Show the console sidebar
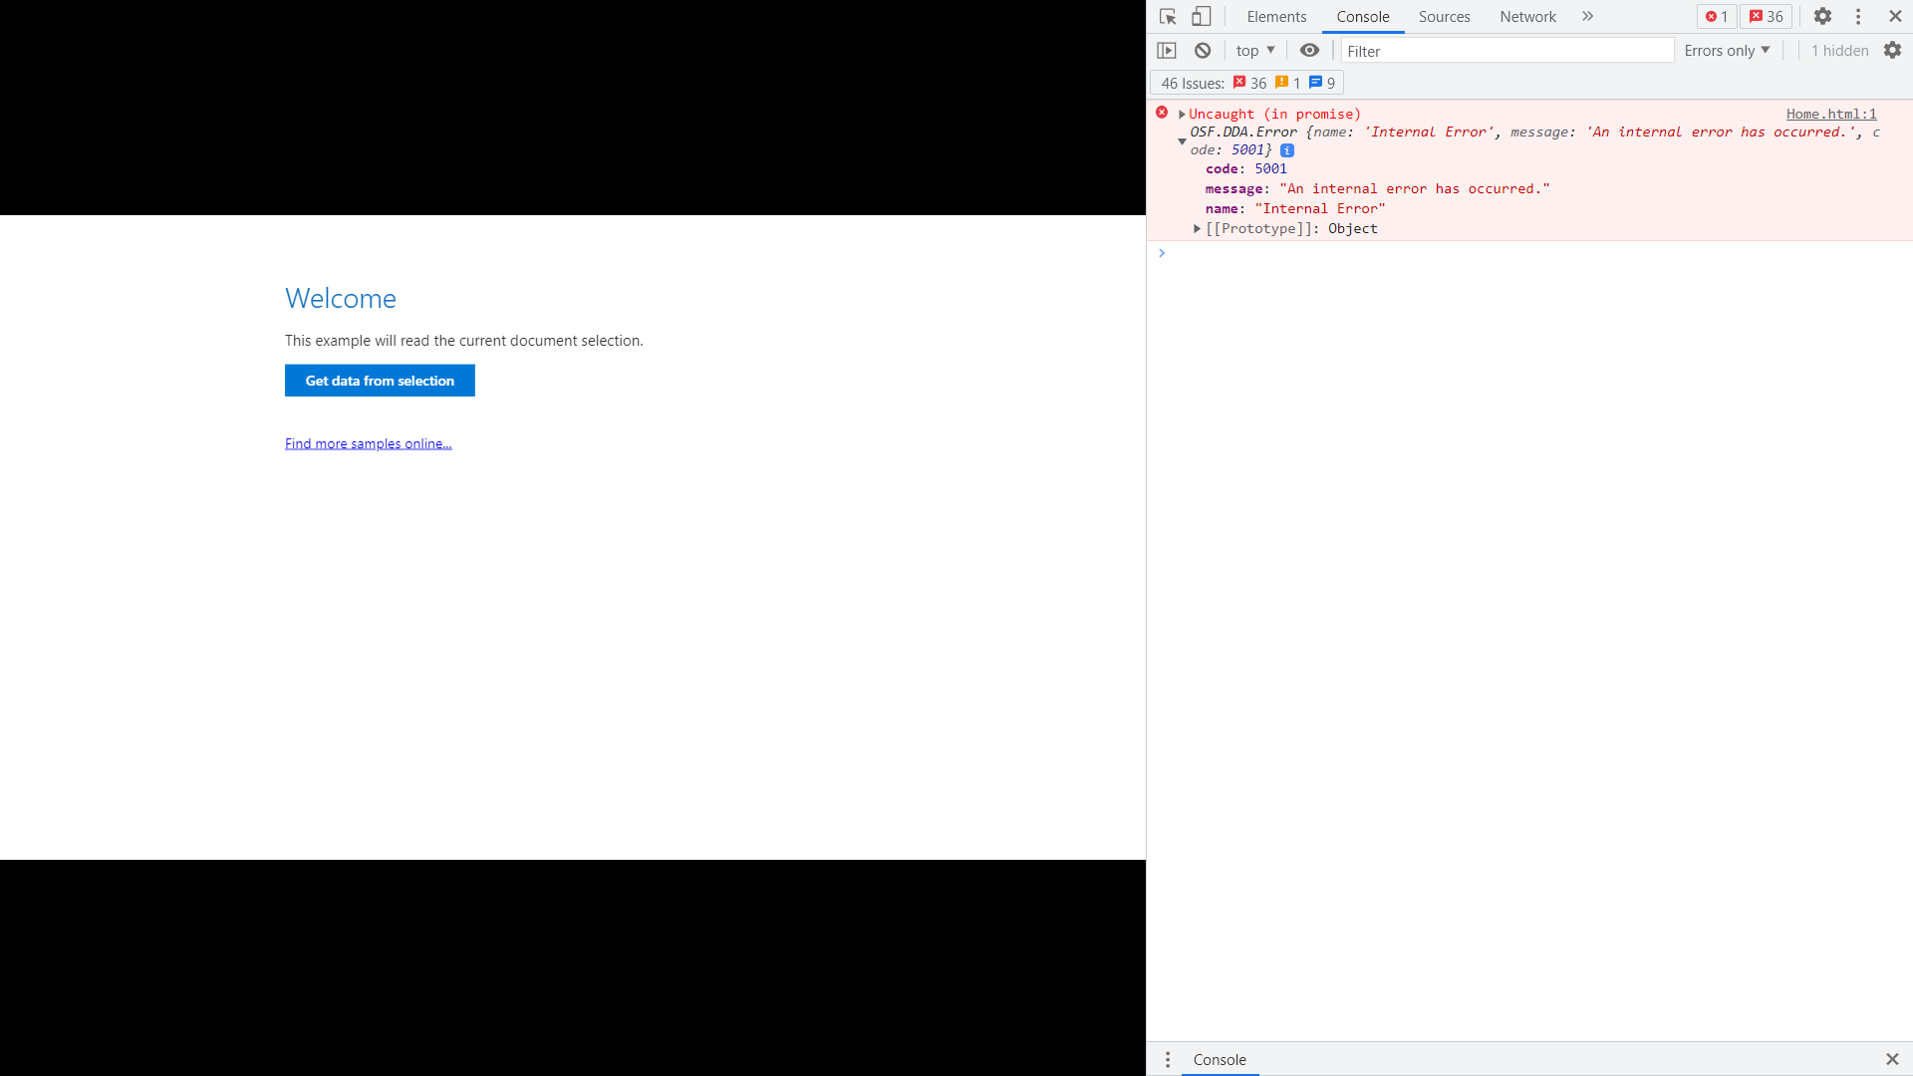1913x1076 pixels. tap(1168, 50)
